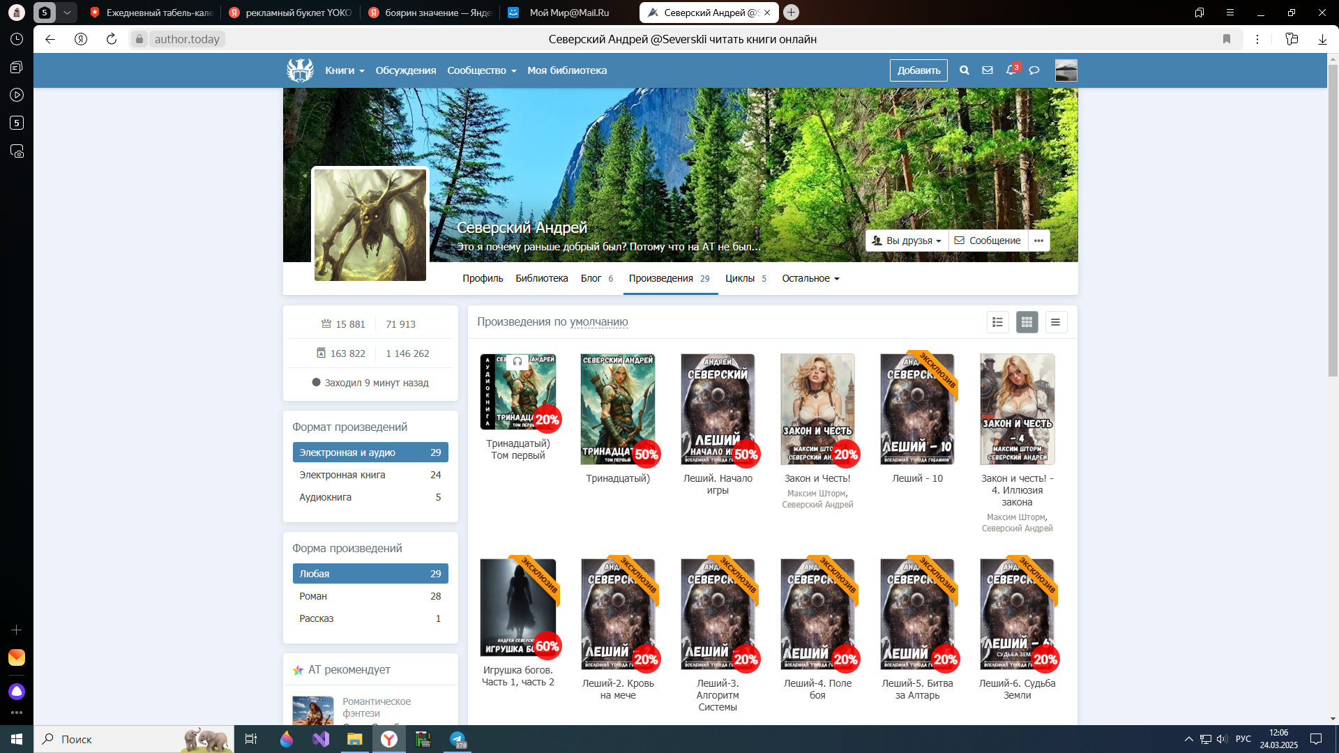
Task: Click the Сообщение button on profile
Action: click(988, 241)
